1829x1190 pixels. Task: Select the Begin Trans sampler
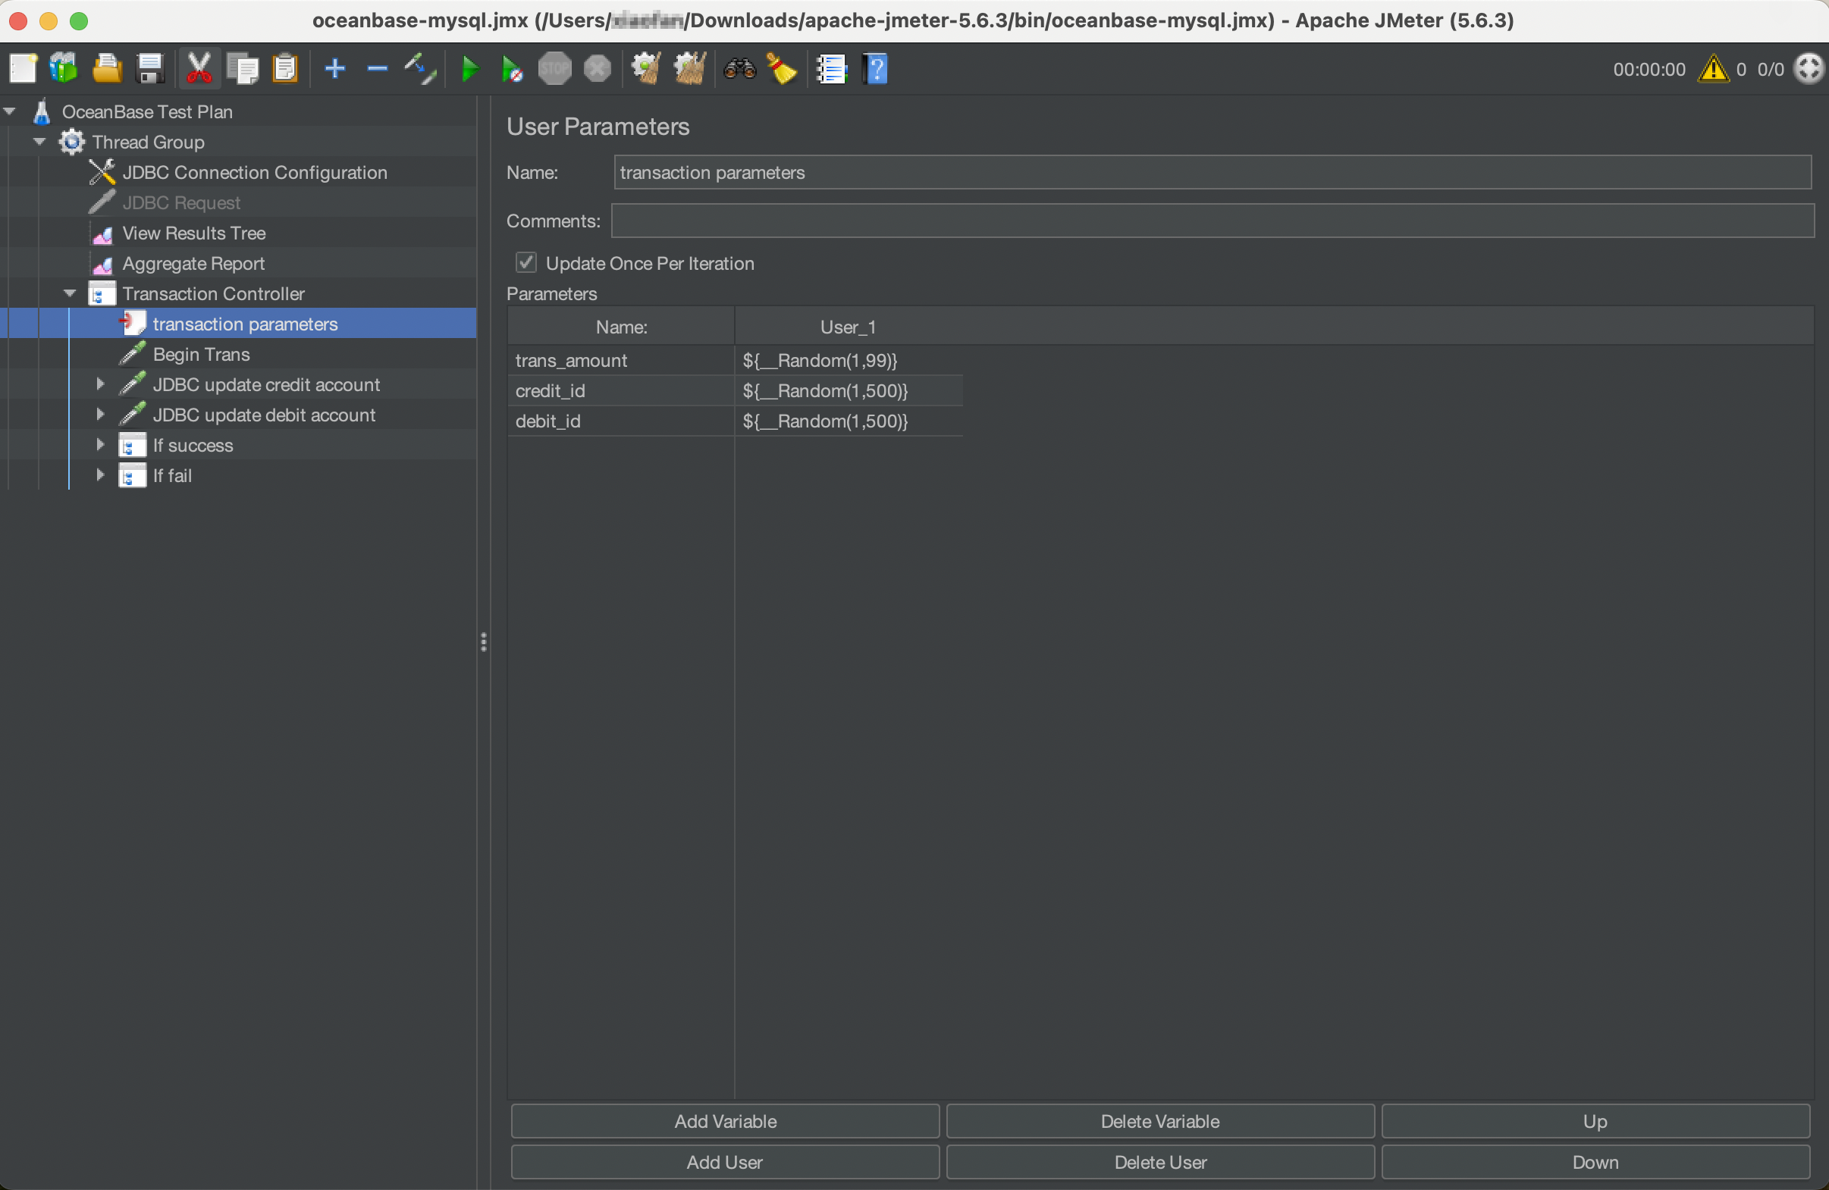[202, 354]
